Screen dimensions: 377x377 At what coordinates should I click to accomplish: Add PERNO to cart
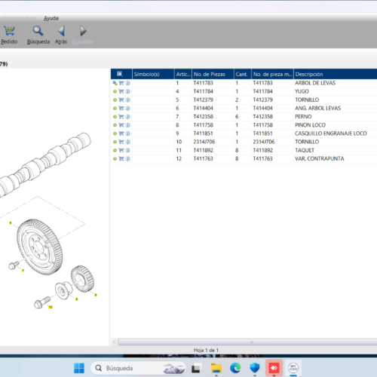tap(121, 117)
